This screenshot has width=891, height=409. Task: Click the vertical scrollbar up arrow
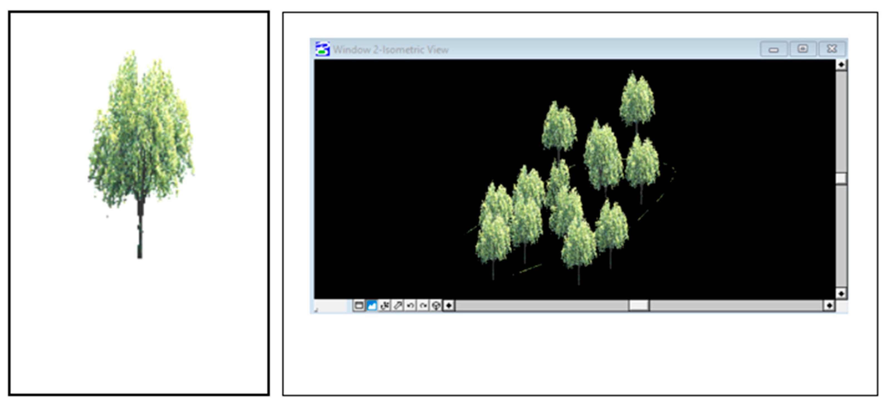tap(841, 64)
